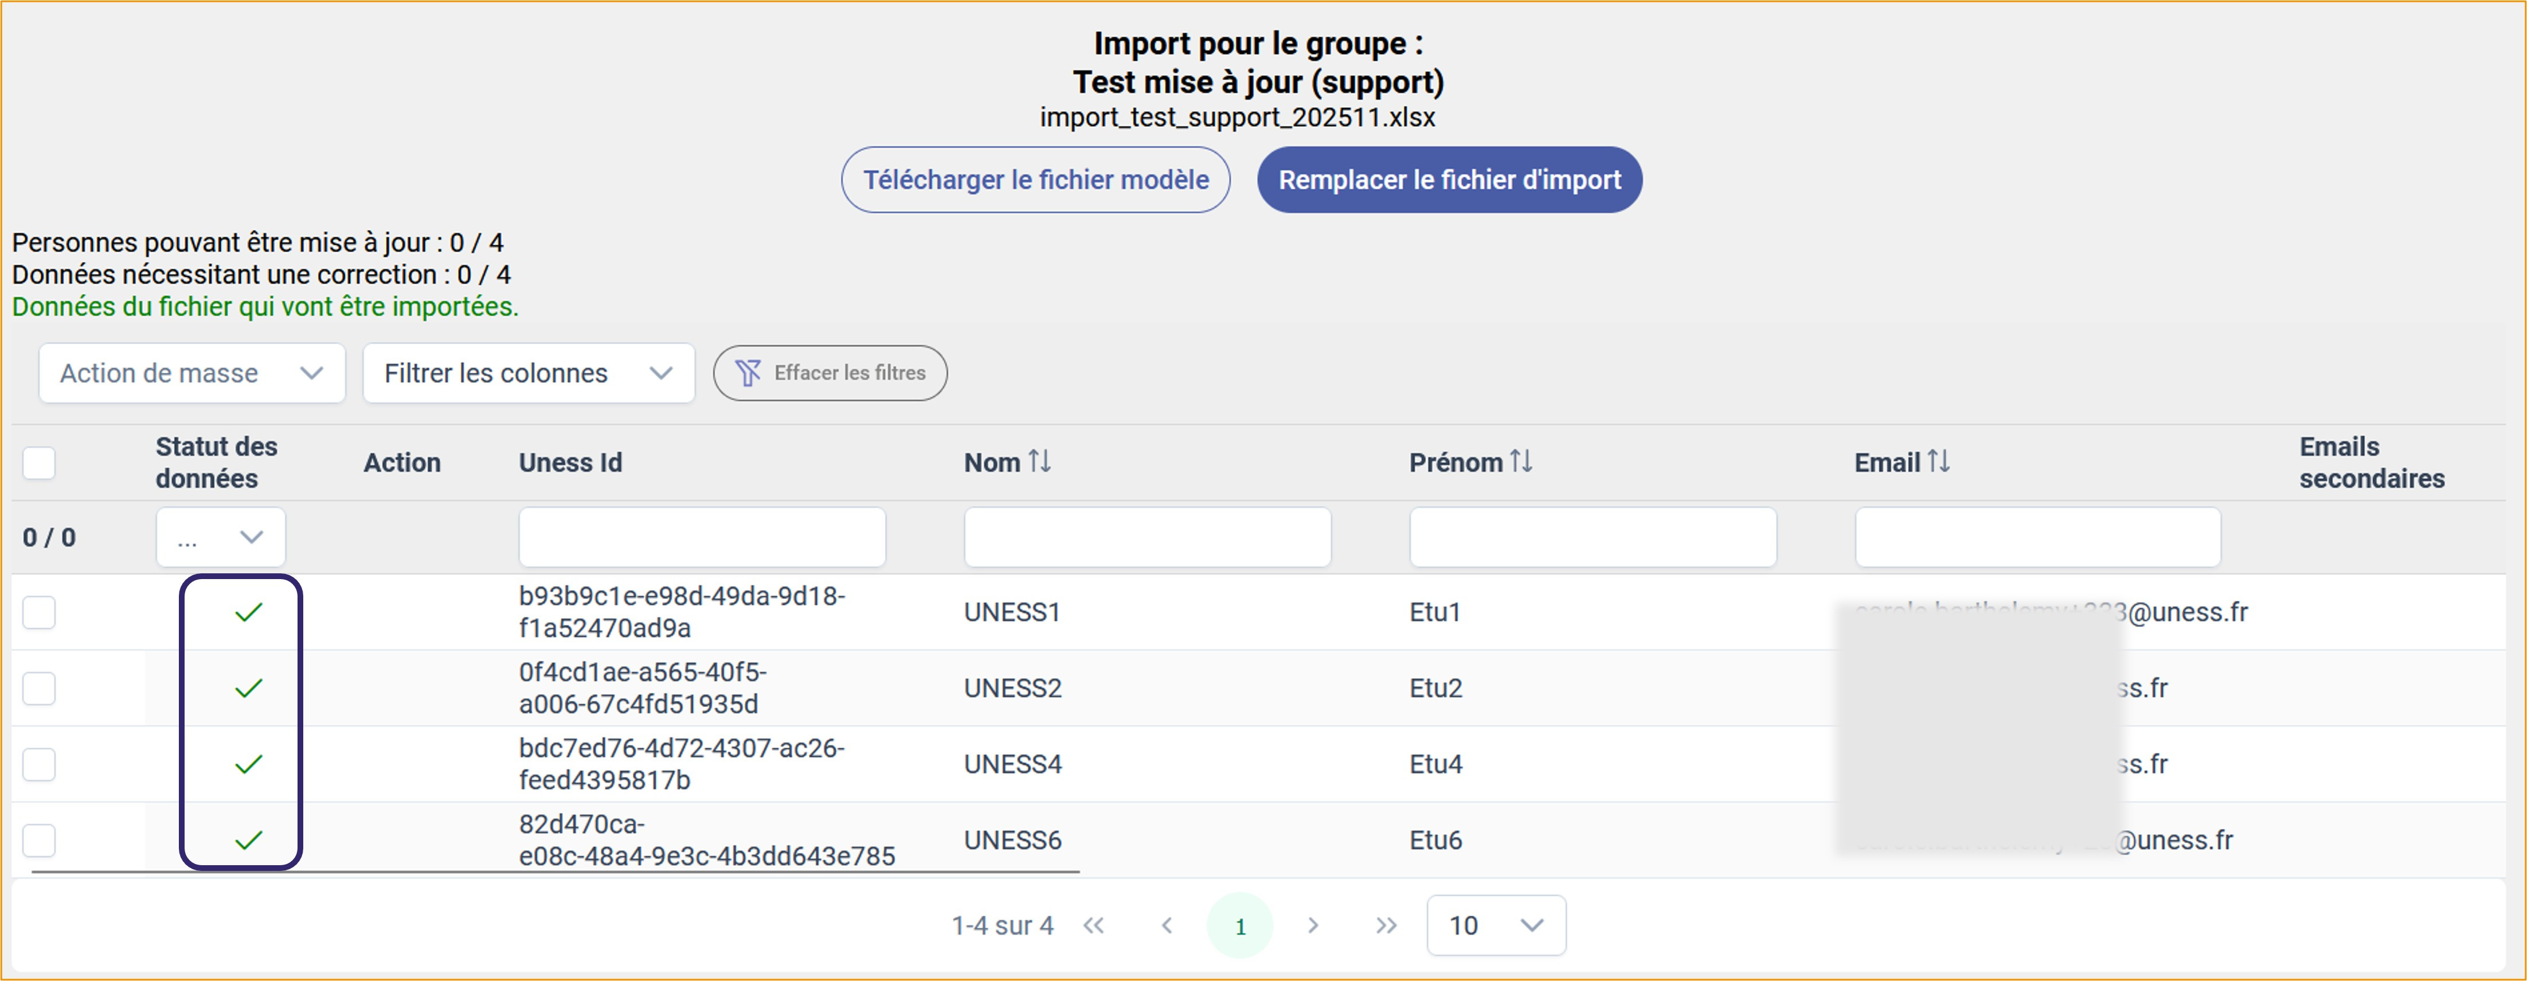2527x981 pixels.
Task: Open the rows-per-page dropdown showing 10
Action: pos(1495,925)
